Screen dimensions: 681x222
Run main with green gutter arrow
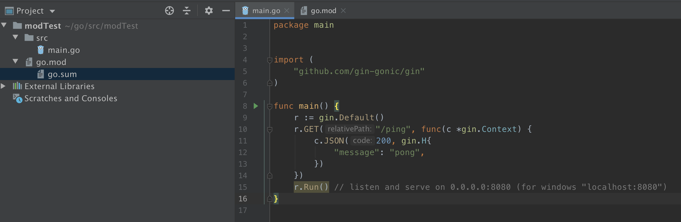point(256,106)
